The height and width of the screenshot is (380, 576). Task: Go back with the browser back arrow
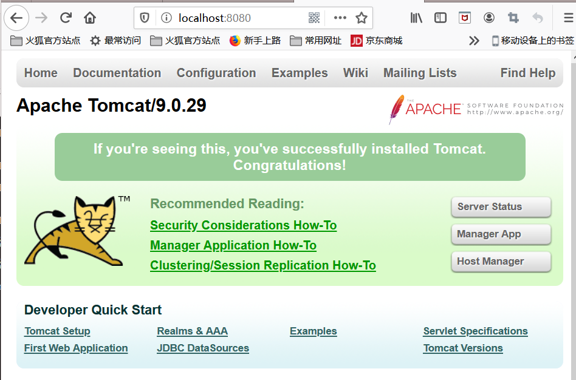[x=16, y=18]
